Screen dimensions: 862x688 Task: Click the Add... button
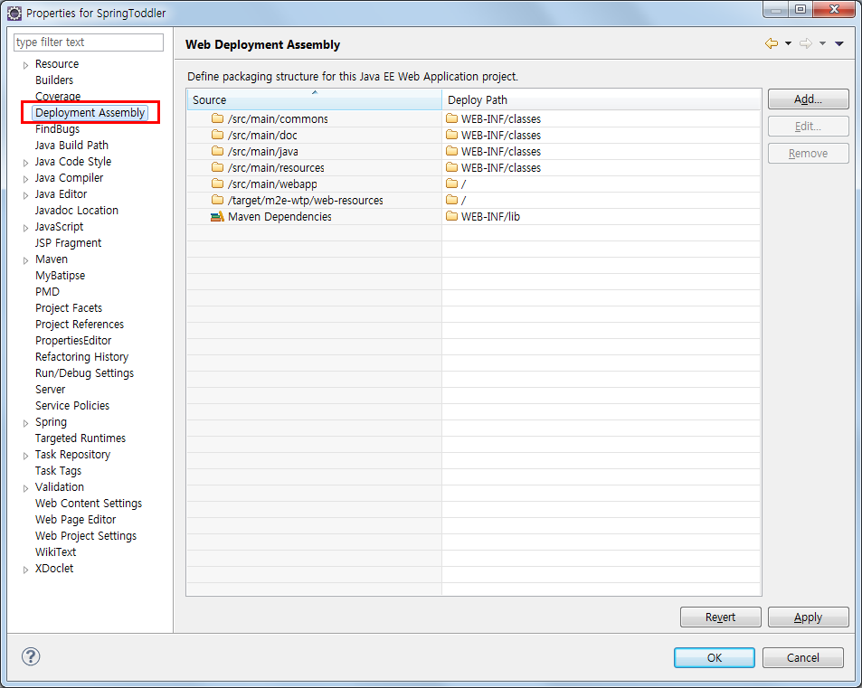808,99
